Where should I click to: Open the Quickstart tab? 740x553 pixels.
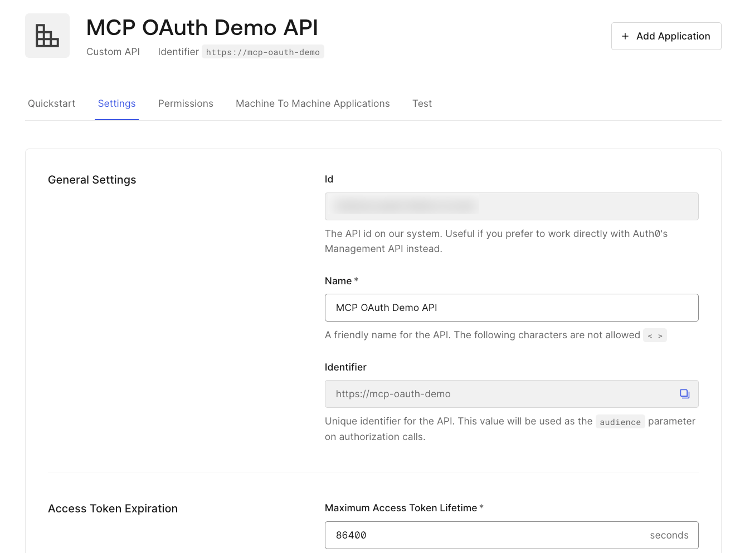tap(51, 103)
